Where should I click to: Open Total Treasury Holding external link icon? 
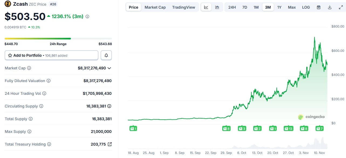(109, 144)
